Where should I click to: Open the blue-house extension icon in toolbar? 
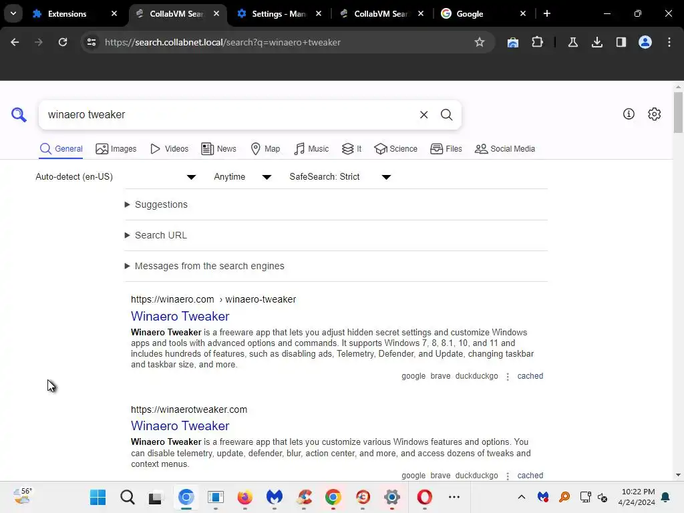coord(513,42)
